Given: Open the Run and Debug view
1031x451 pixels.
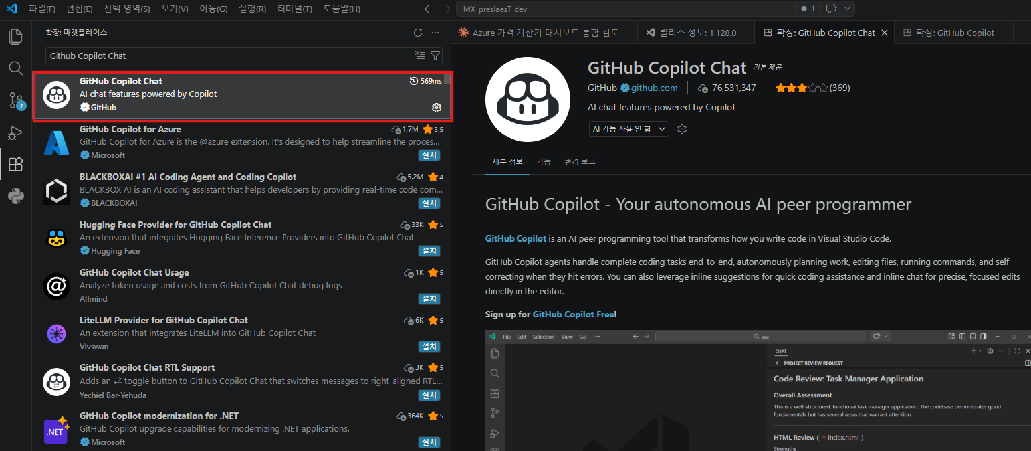Looking at the screenshot, I should tap(15, 133).
